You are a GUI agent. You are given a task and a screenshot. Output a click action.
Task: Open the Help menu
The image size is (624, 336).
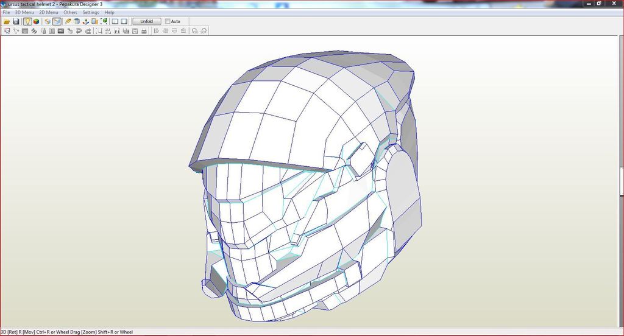(109, 12)
